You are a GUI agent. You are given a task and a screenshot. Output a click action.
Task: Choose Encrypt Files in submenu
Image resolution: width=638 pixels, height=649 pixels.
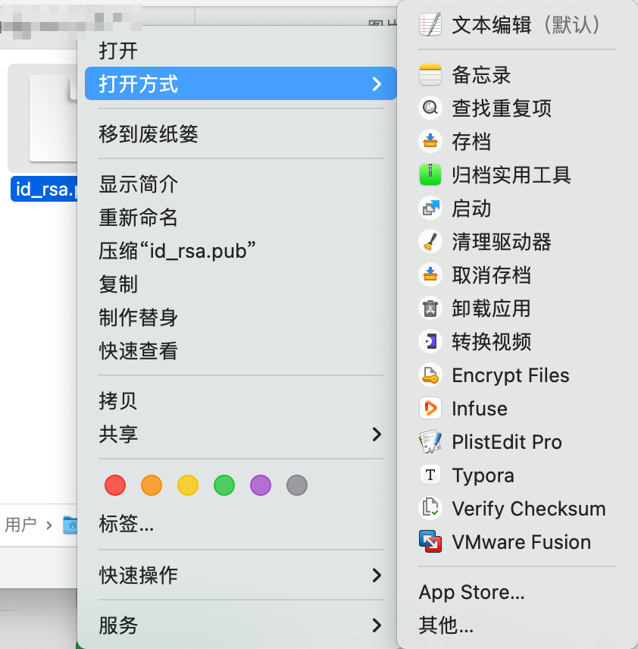(518, 375)
